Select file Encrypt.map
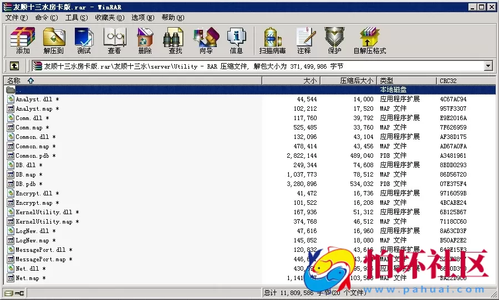Viewport: 499px width, 300px height. tap(37, 203)
